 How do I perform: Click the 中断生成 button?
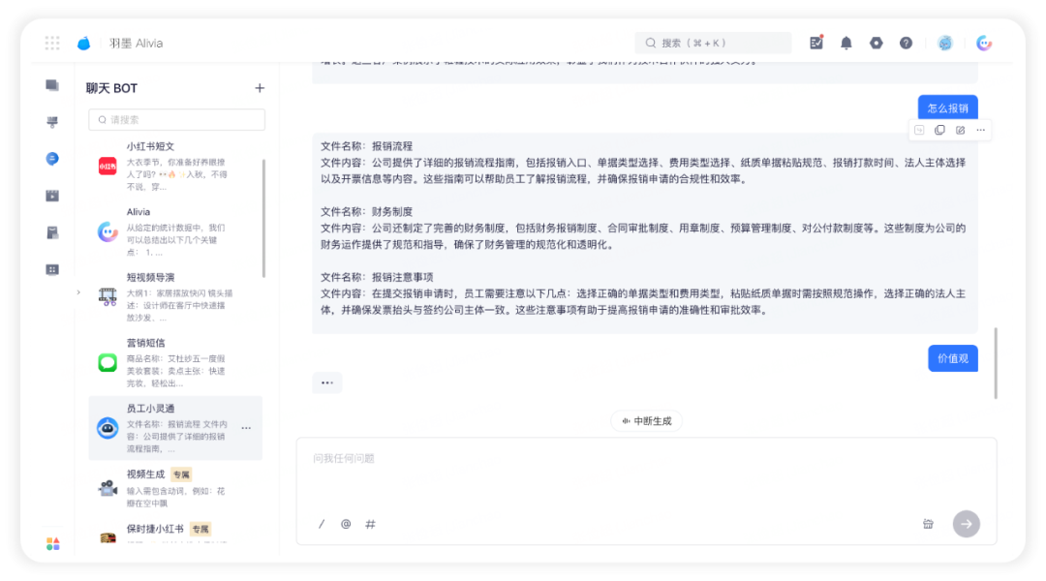pos(646,421)
